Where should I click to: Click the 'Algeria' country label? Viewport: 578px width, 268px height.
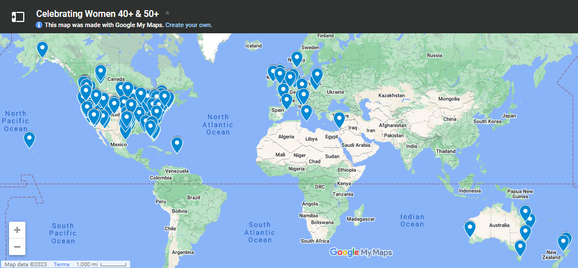click(286, 137)
